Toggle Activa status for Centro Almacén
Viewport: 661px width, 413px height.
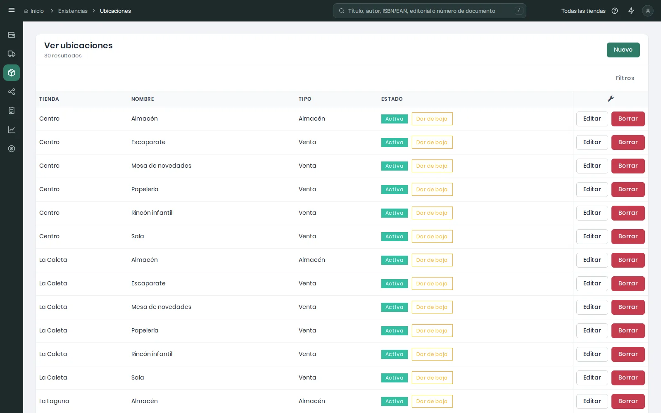pyautogui.click(x=395, y=119)
